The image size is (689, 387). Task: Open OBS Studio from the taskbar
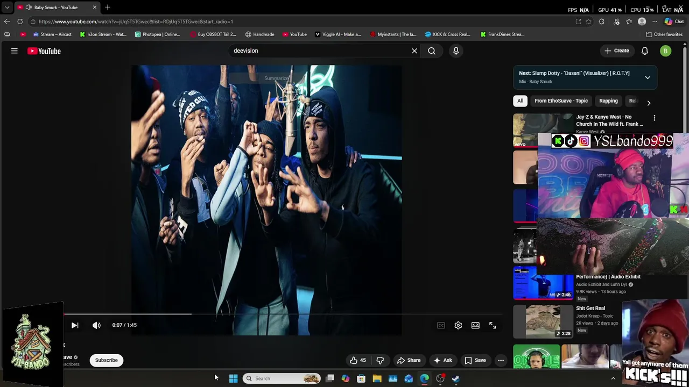coord(440,378)
